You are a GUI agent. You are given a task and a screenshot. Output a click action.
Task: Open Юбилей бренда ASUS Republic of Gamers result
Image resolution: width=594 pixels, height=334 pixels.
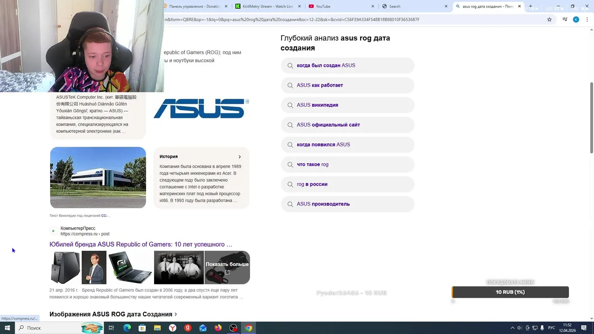141,244
